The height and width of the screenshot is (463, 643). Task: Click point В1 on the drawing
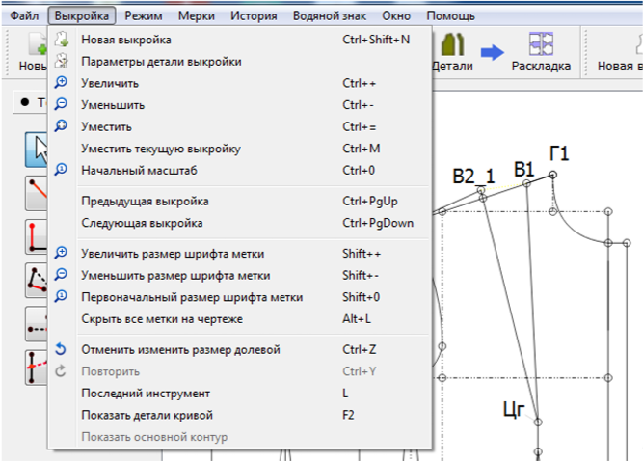pyautogui.click(x=527, y=183)
